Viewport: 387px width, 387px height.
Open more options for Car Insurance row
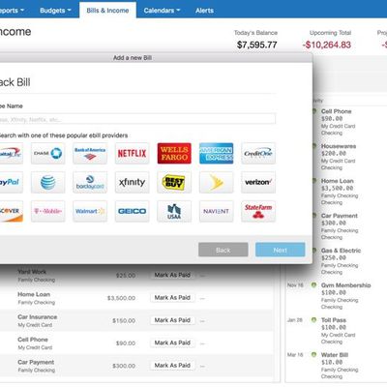(x=202, y=321)
